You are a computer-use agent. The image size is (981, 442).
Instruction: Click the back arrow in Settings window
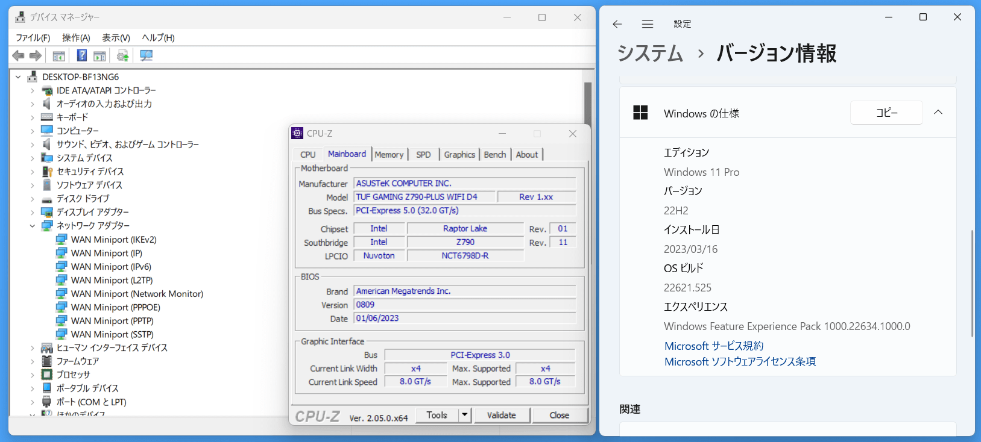point(617,24)
